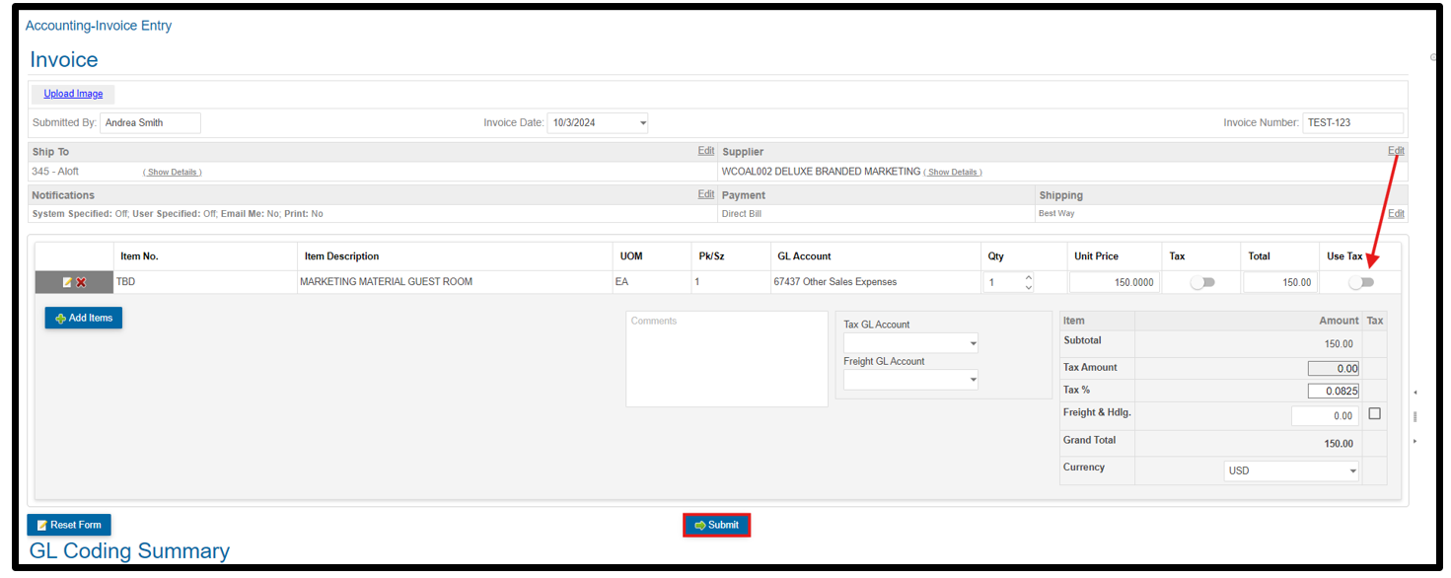Click into the Comments text box
This screenshot has width=1451, height=578.
tap(726, 360)
